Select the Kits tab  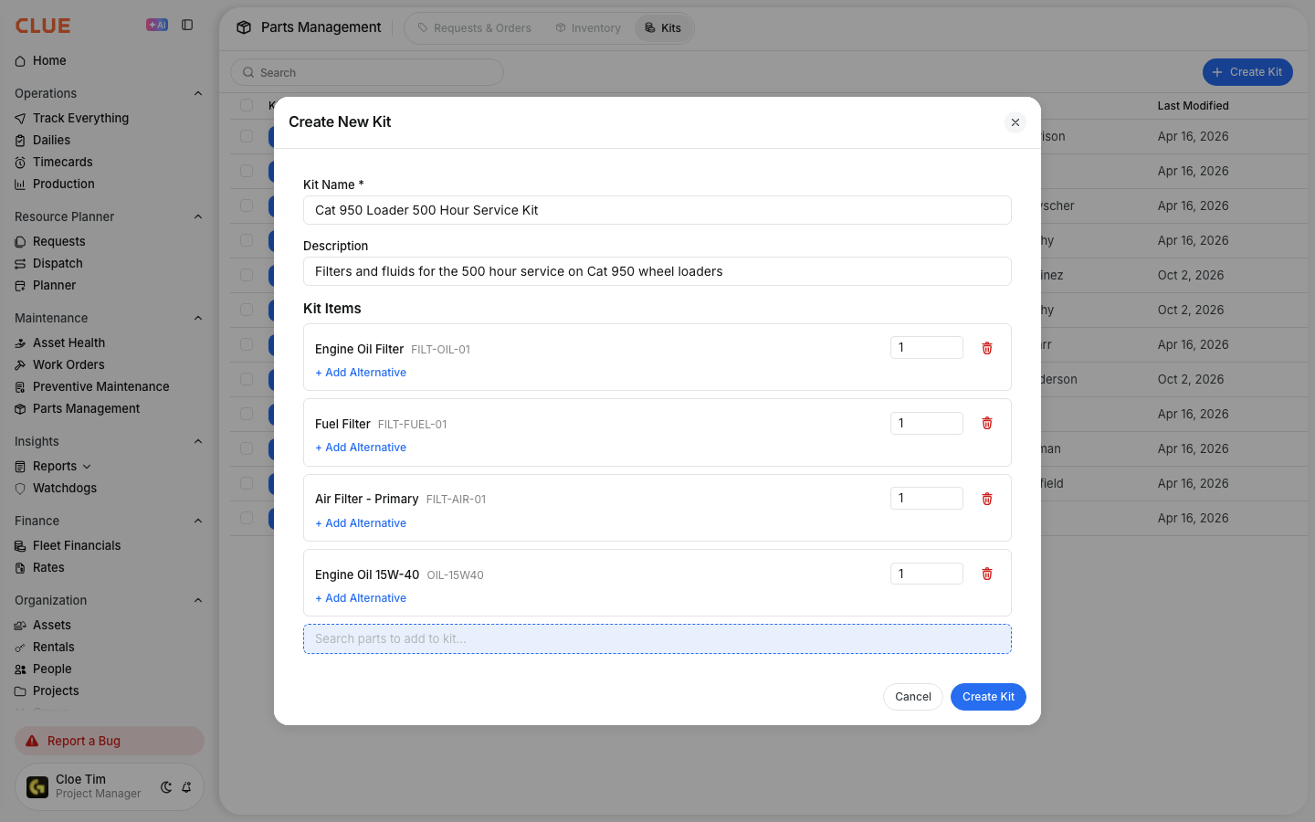pos(663,28)
